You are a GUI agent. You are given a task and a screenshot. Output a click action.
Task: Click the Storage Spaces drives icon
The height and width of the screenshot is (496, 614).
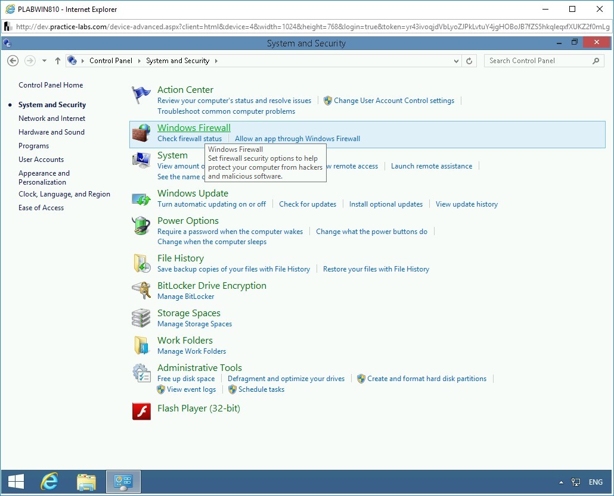141,317
